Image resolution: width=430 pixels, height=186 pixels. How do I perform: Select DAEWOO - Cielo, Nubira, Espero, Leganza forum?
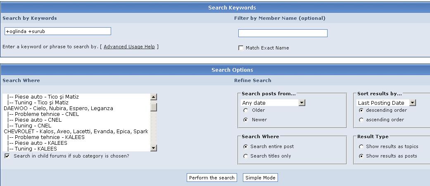tap(58, 108)
